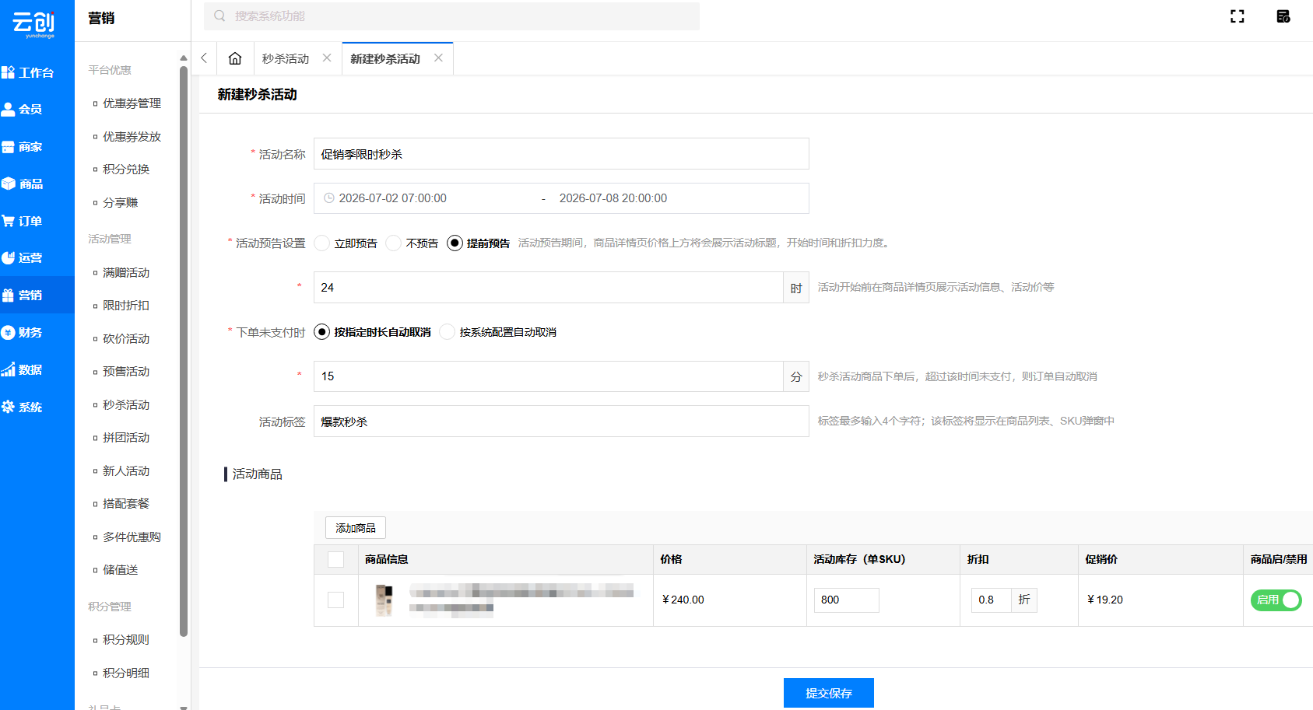
Task: Click the product thumbnail image
Action: (x=384, y=600)
